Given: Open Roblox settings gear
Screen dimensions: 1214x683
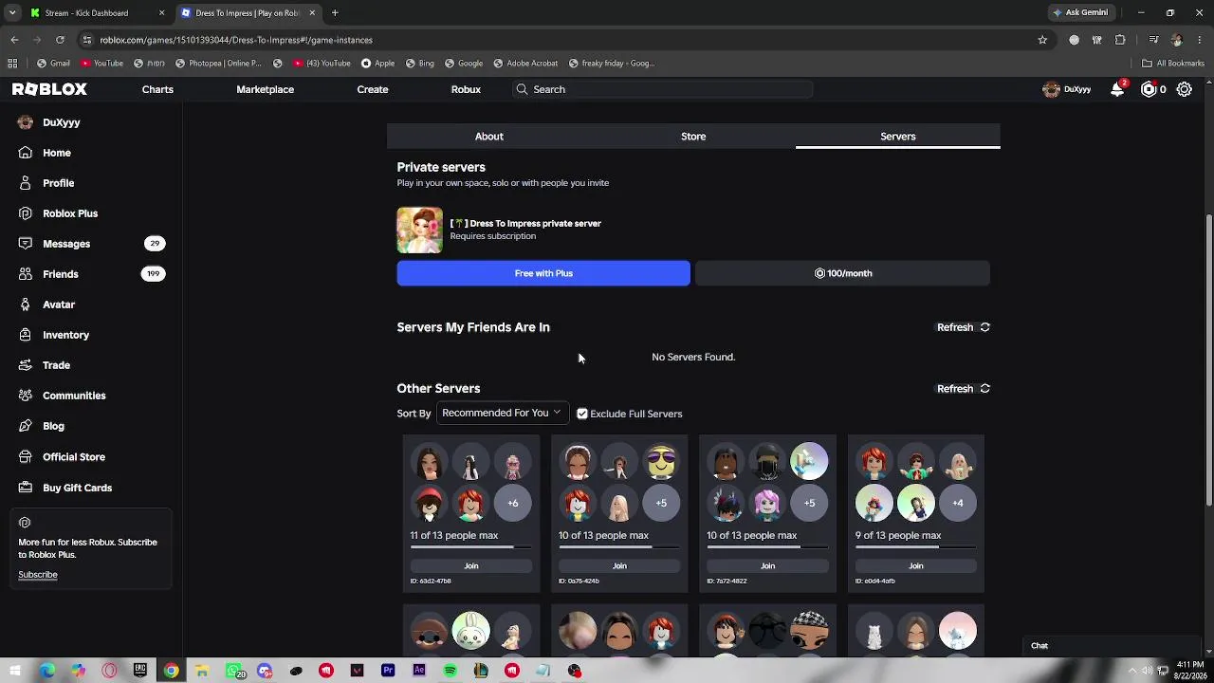Looking at the screenshot, I should coord(1185,89).
